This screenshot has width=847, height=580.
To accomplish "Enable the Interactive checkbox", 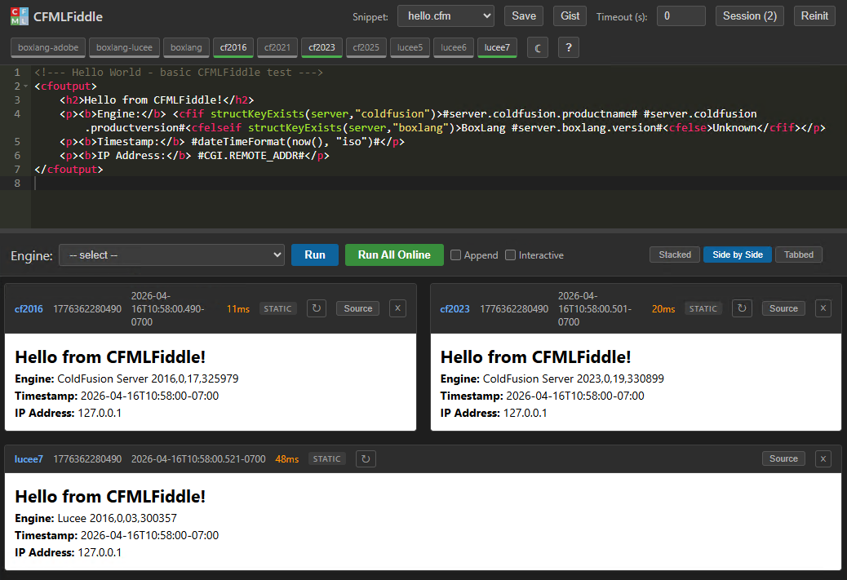I will (511, 255).
